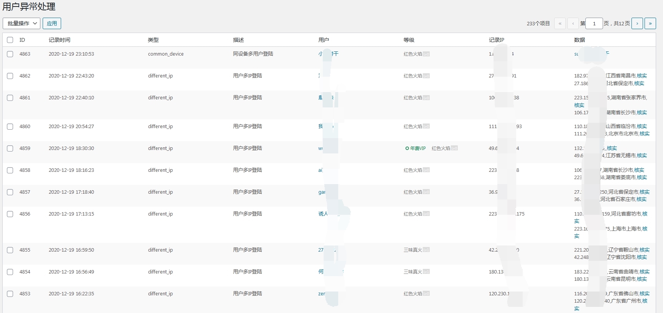The height and width of the screenshot is (313, 663).
Task: Jump to the last page arrow
Action: 650,23
